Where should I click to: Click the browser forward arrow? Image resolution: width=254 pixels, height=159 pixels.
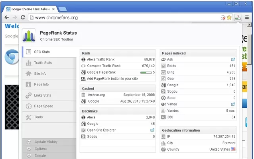click(x=15, y=17)
